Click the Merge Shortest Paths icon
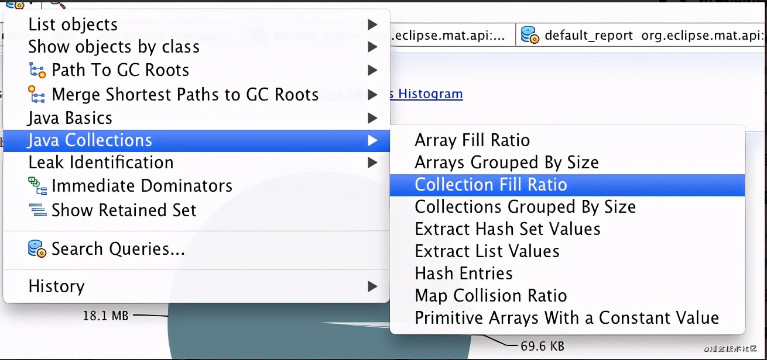The width and height of the screenshot is (767, 360). pos(37,94)
